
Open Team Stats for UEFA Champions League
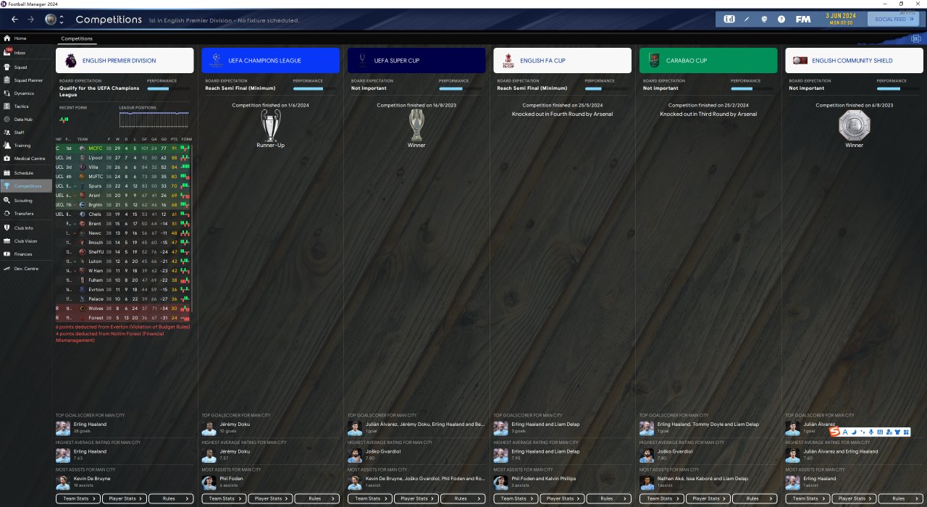click(x=224, y=498)
